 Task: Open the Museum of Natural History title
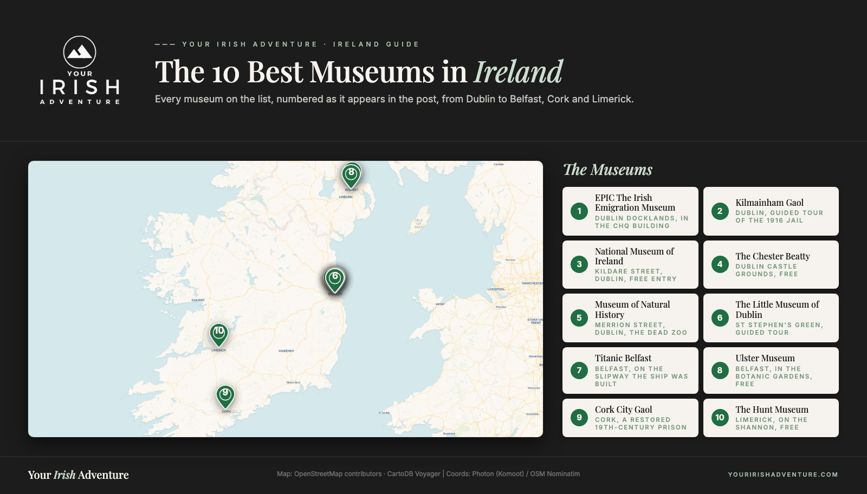click(632, 310)
